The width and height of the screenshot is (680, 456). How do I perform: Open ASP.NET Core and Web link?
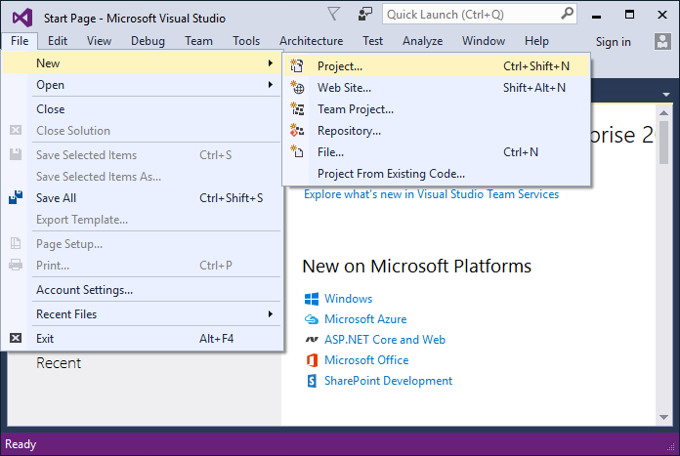point(385,340)
